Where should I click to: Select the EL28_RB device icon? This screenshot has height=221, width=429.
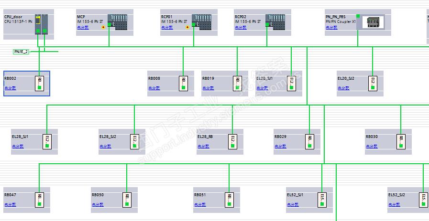pyautogui.click(x=232, y=142)
